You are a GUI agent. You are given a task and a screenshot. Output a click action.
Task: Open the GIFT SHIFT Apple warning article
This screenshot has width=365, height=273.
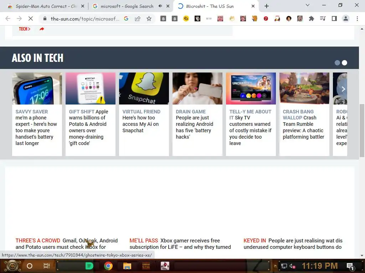[x=89, y=128]
